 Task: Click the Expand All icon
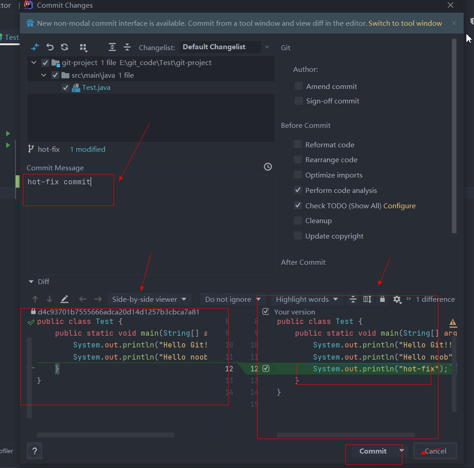coord(112,47)
